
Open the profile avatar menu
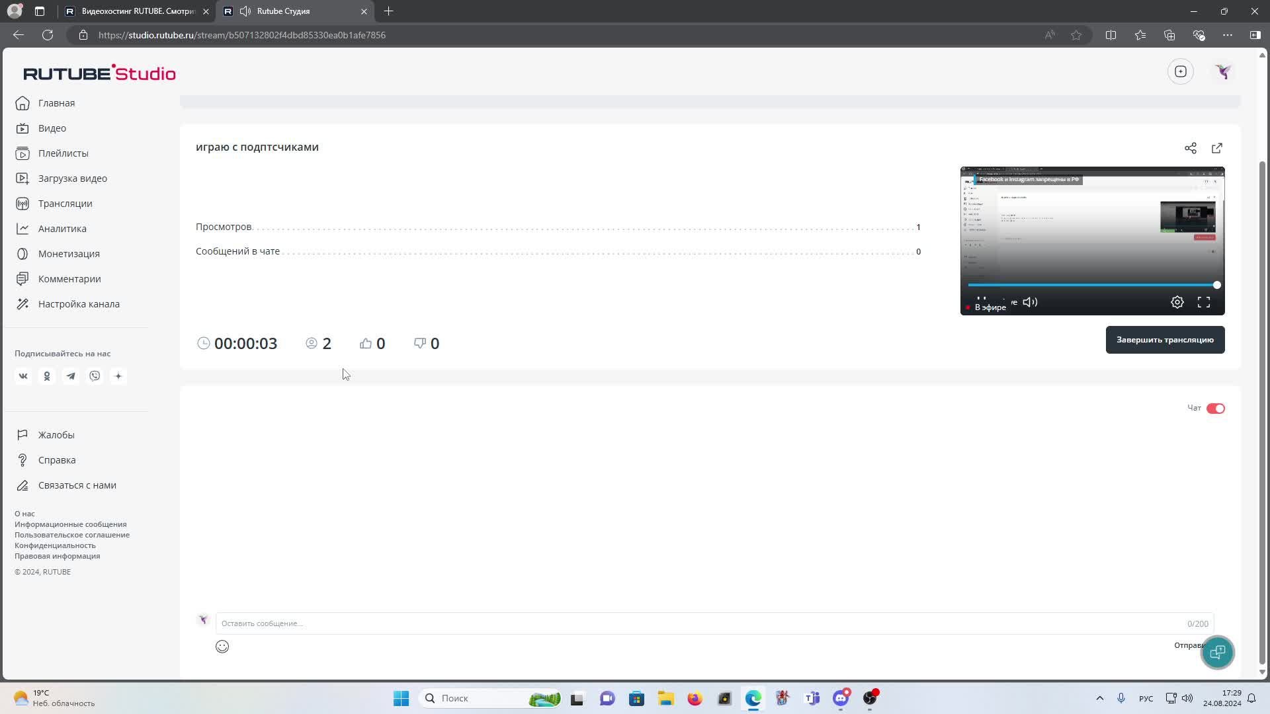point(1222,71)
